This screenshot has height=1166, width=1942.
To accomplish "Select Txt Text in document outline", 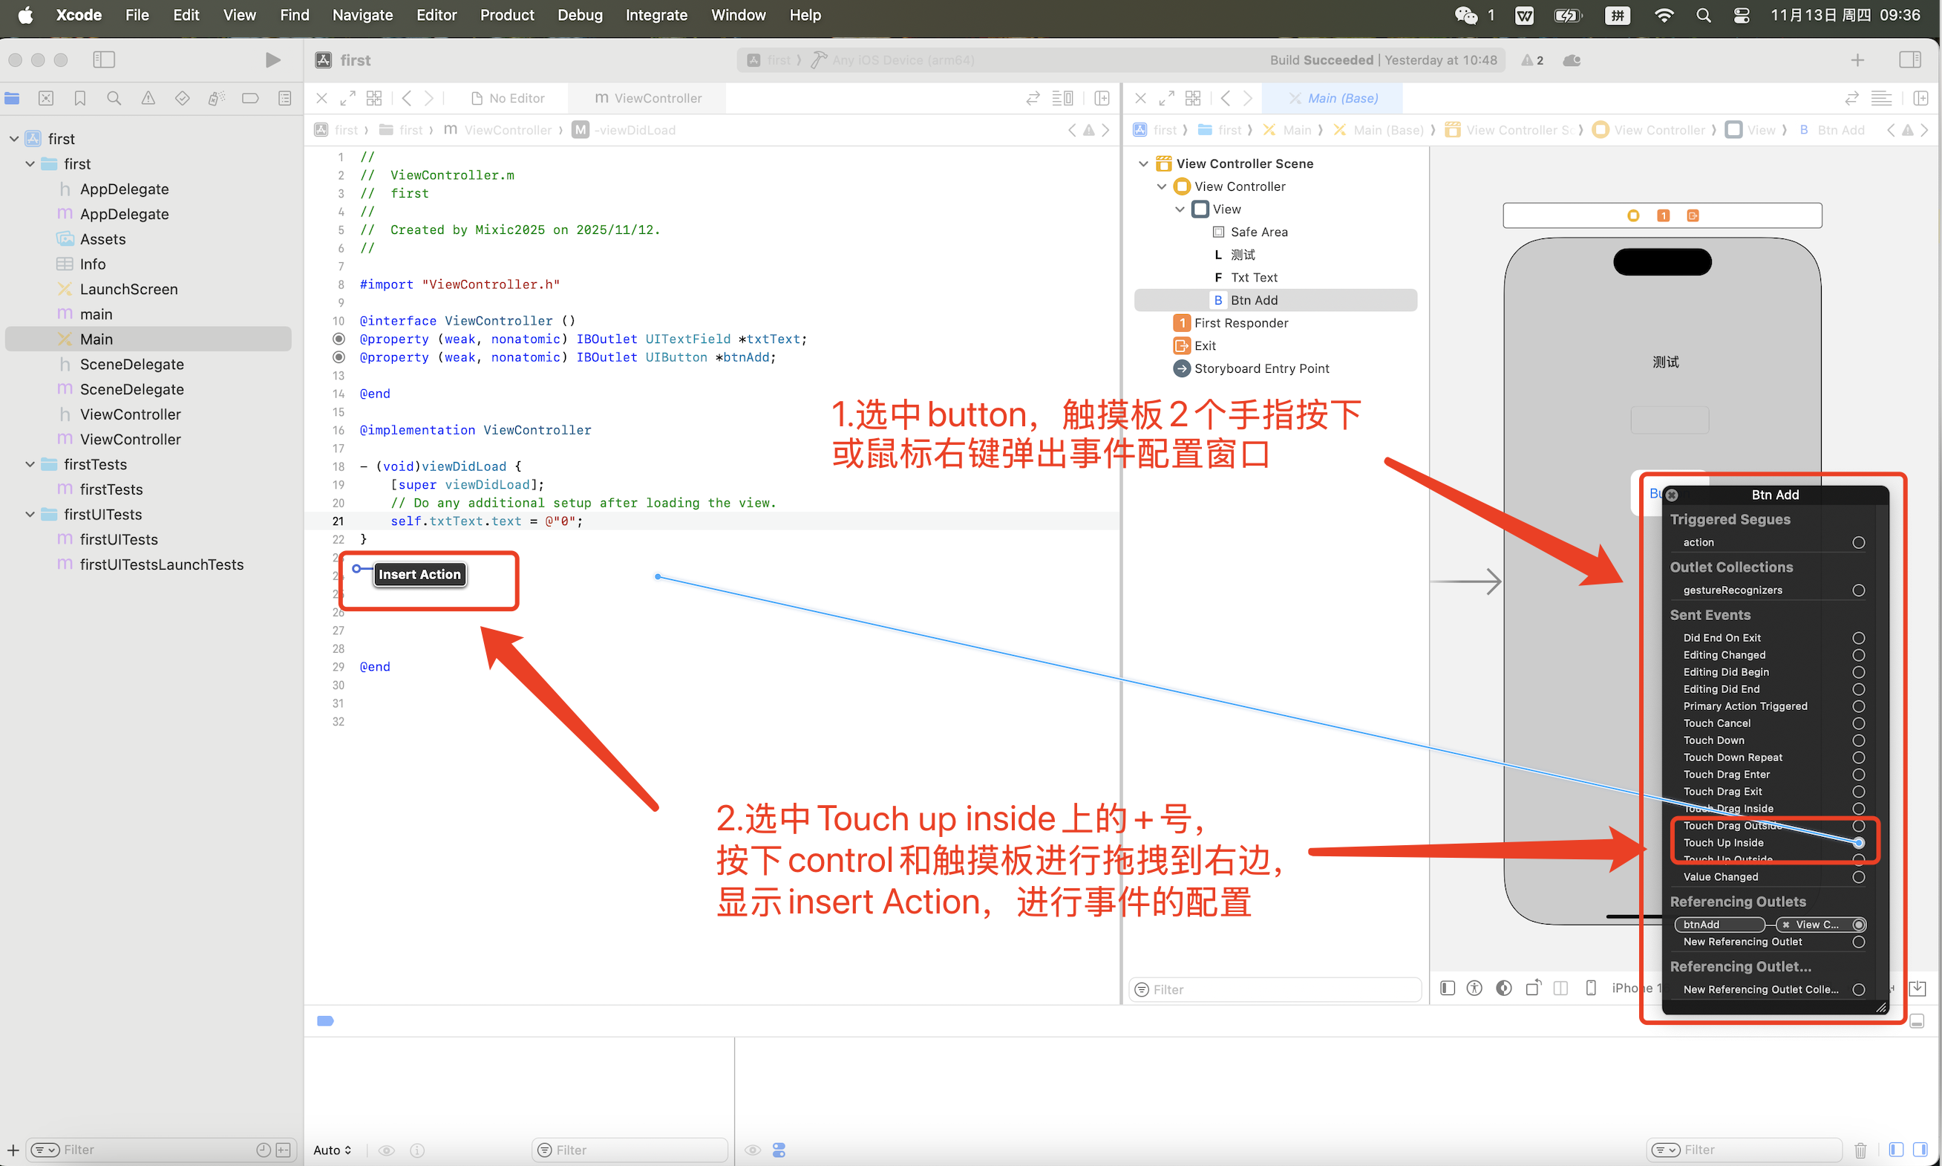I will (1253, 277).
